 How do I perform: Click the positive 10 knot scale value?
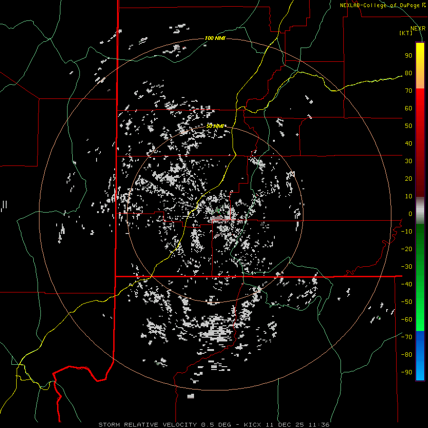(x=409, y=196)
